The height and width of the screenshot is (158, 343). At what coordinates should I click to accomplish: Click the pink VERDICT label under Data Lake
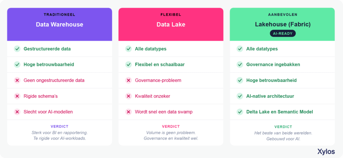point(171,126)
